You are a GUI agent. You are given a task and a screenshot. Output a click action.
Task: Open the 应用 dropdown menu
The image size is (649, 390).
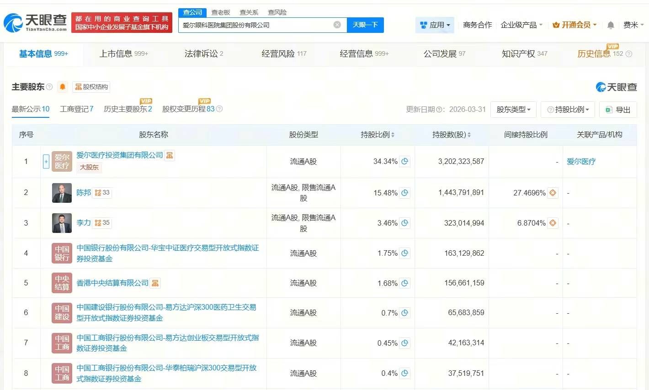[x=435, y=25]
